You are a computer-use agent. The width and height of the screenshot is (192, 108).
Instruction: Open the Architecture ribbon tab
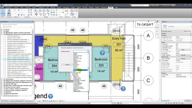click(x=9, y=7)
